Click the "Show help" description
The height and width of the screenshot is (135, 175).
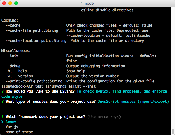76,71
